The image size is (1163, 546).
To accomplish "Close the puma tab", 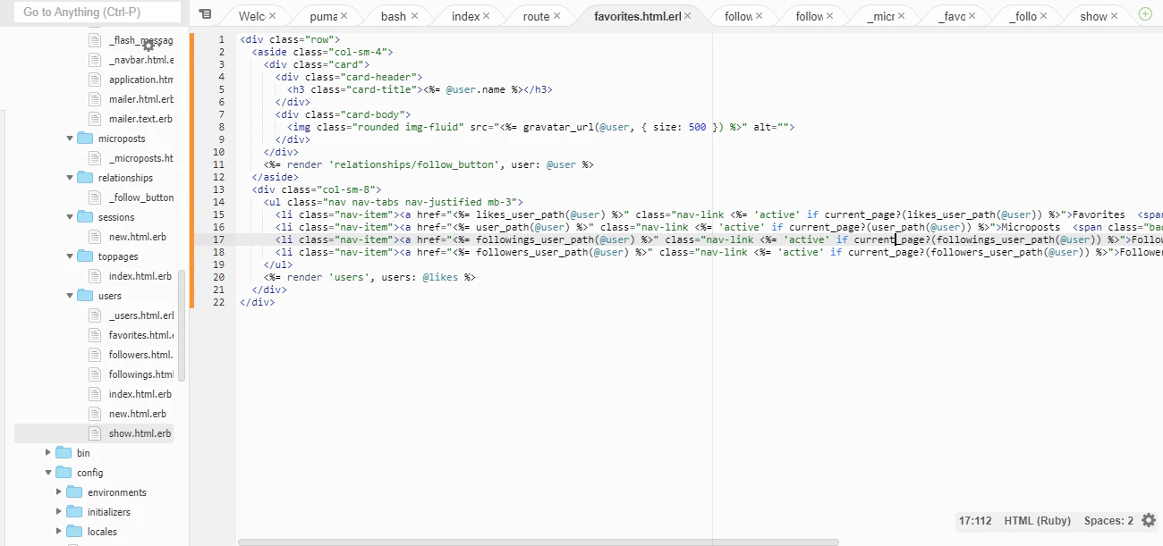I will tap(345, 14).
